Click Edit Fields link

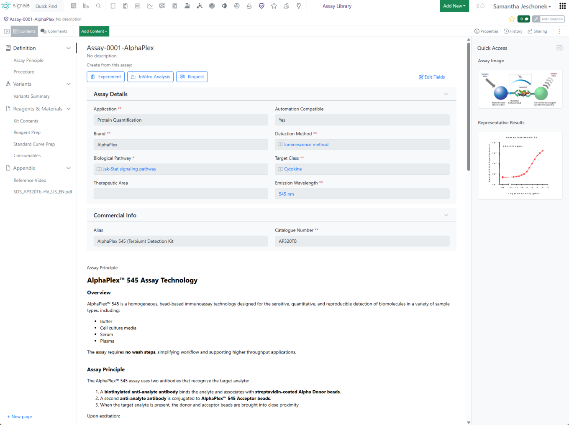432,77
